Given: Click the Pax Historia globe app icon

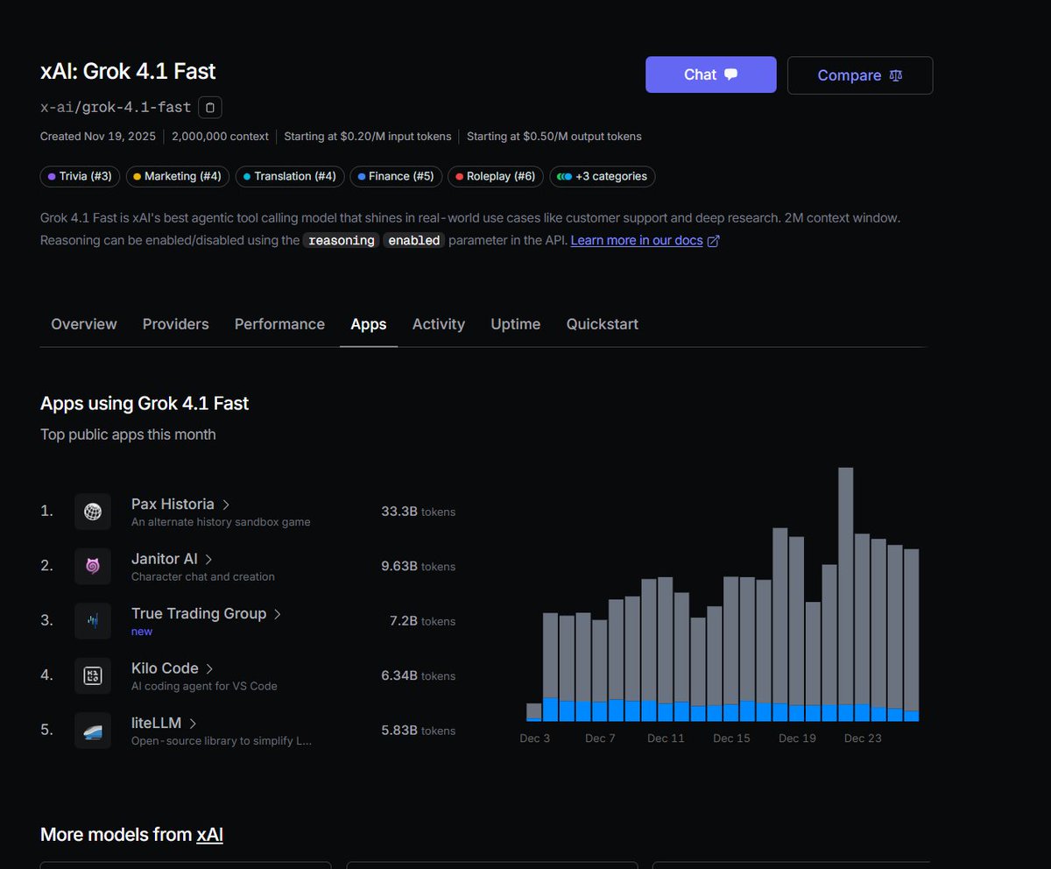Looking at the screenshot, I should [x=93, y=512].
